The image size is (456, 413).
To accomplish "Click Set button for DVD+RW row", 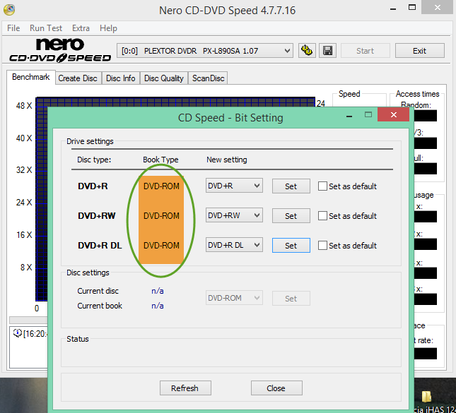I will pyautogui.click(x=291, y=216).
